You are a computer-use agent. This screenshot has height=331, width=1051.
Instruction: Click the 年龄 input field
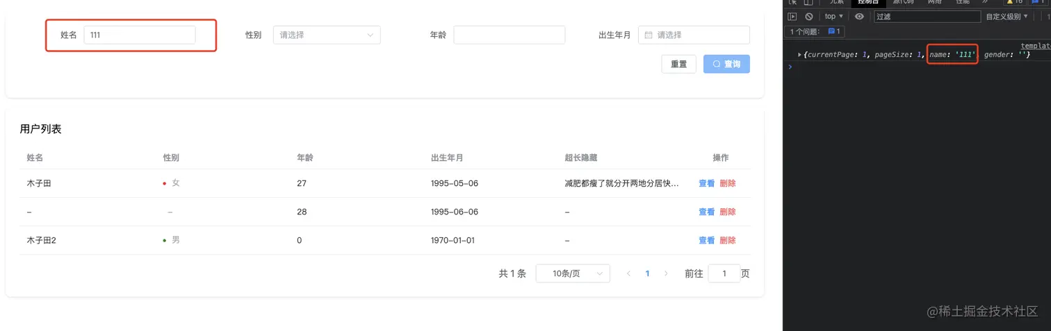tap(509, 35)
